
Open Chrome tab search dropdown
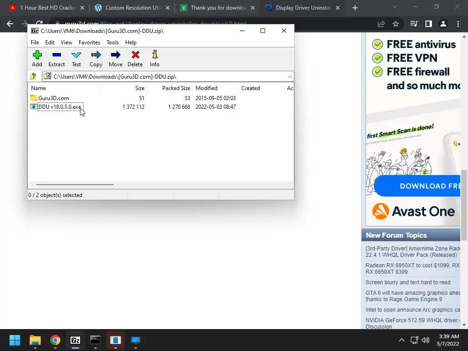(x=394, y=6)
